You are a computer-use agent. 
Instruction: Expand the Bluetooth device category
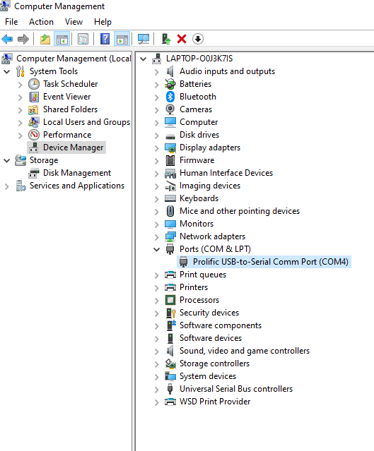click(156, 97)
